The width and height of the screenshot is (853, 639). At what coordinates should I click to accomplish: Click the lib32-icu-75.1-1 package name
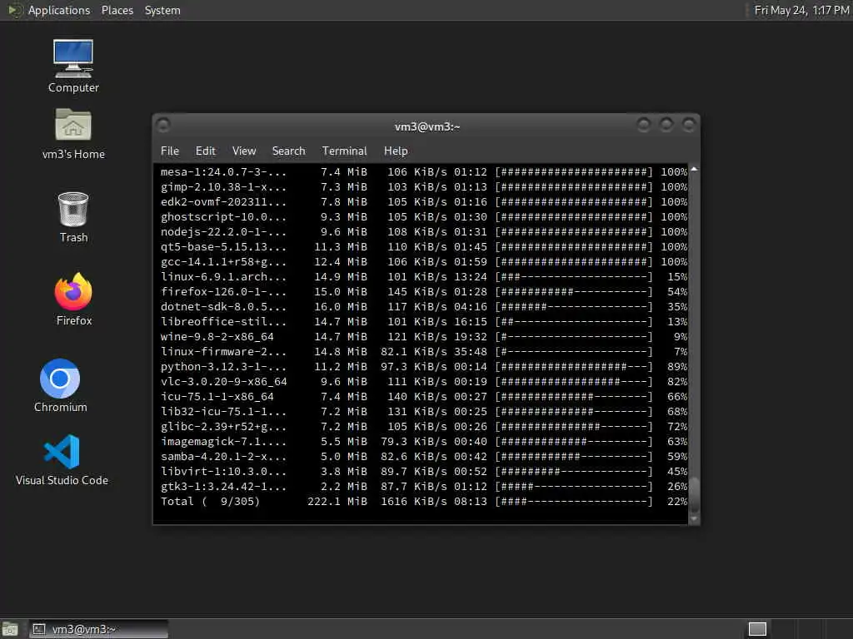(x=223, y=411)
